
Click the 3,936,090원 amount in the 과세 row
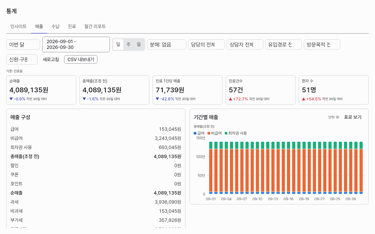click(168, 202)
